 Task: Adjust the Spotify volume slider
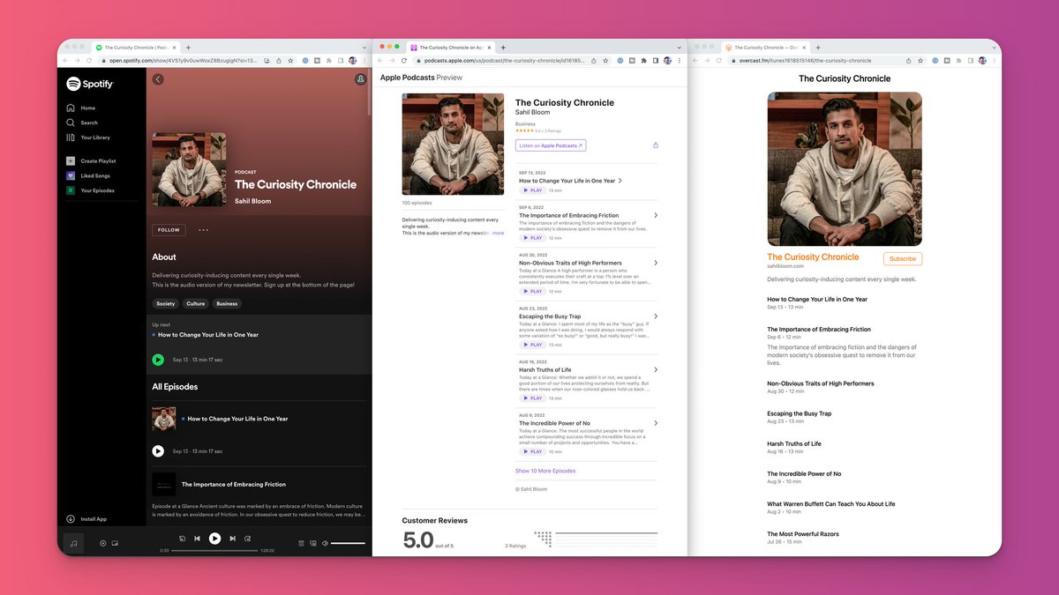tap(348, 543)
